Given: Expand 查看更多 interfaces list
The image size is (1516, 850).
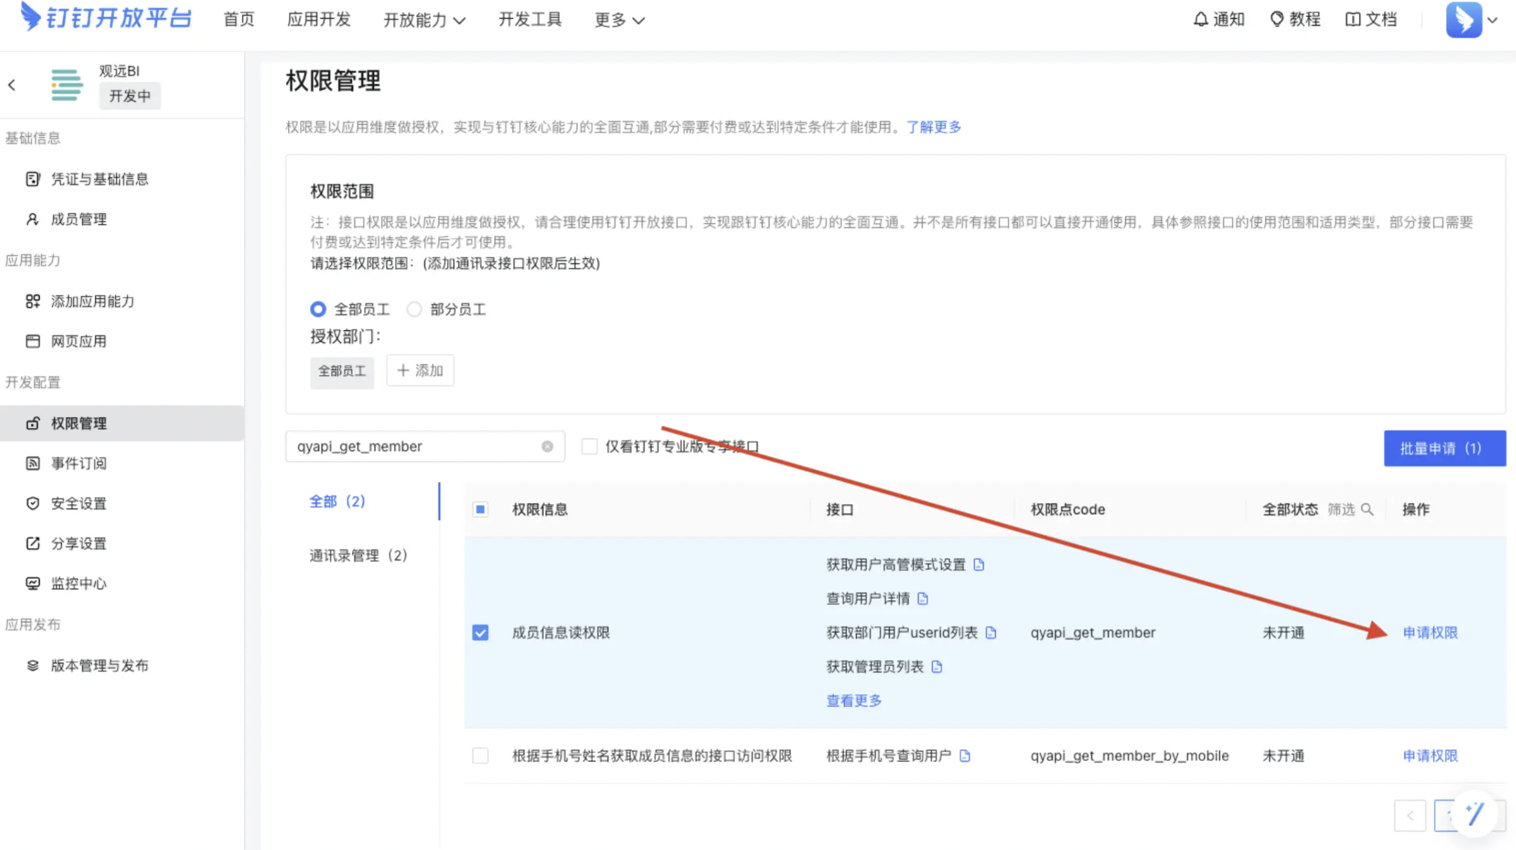Looking at the screenshot, I should (x=854, y=700).
